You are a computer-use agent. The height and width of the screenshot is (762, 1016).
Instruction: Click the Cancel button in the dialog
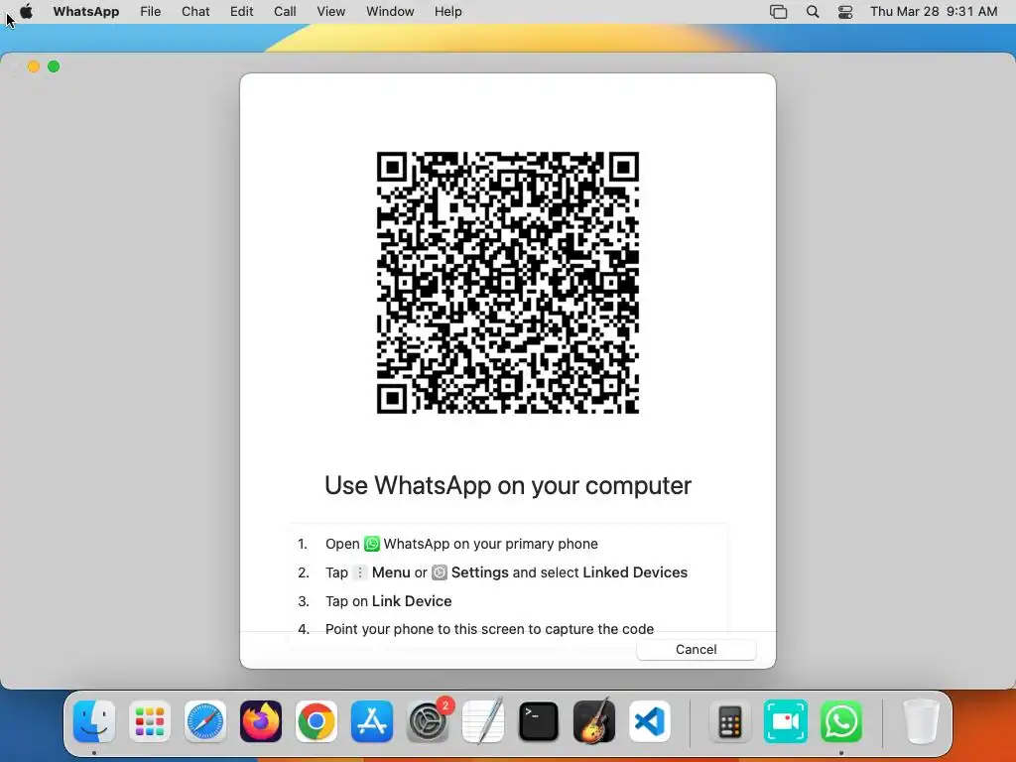696,649
